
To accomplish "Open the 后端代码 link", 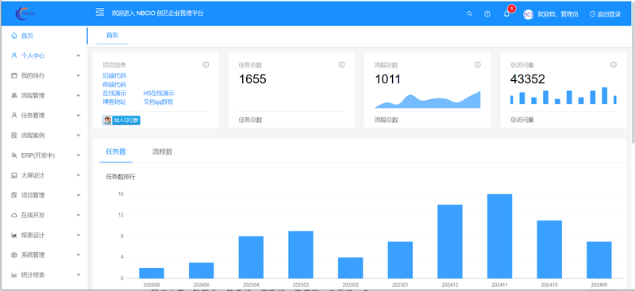I will tap(114, 75).
